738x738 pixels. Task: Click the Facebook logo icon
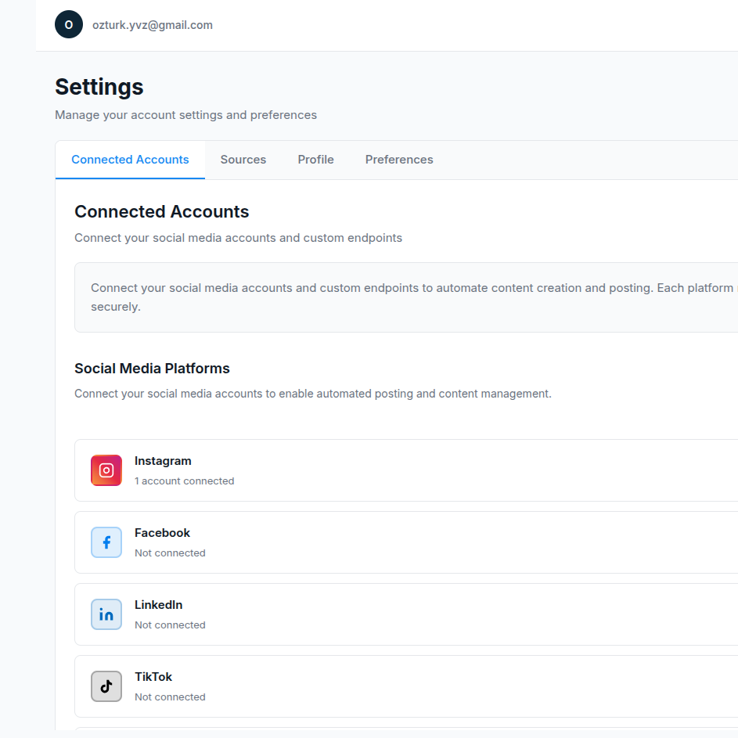pyautogui.click(x=106, y=542)
